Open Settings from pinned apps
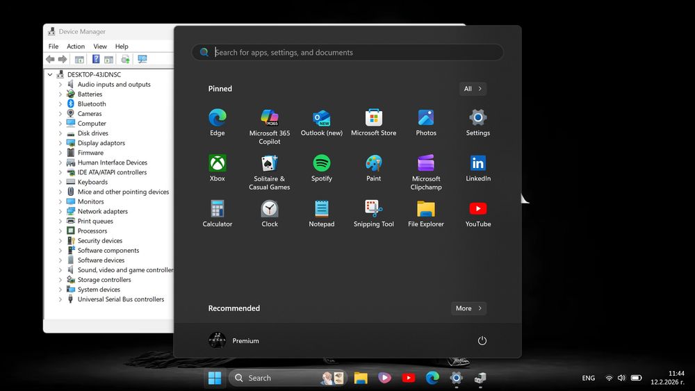This screenshot has width=695, height=391. (x=478, y=123)
